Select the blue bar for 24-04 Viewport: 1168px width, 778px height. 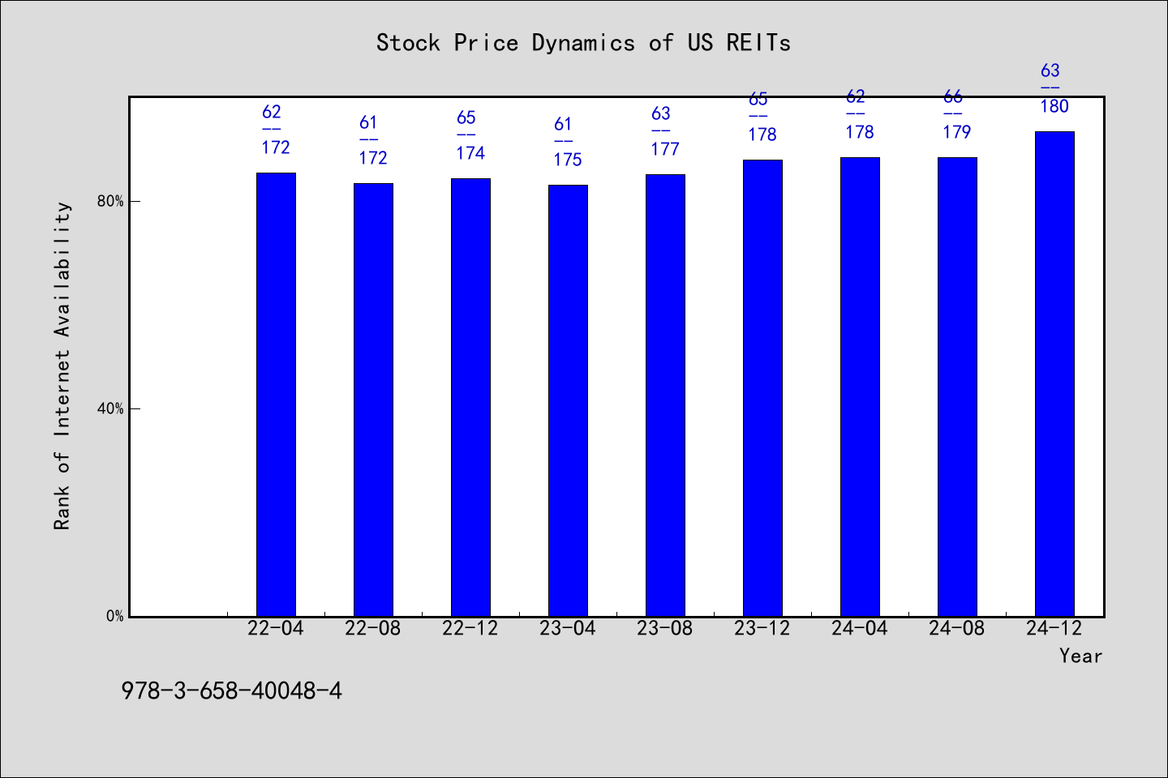point(860,387)
